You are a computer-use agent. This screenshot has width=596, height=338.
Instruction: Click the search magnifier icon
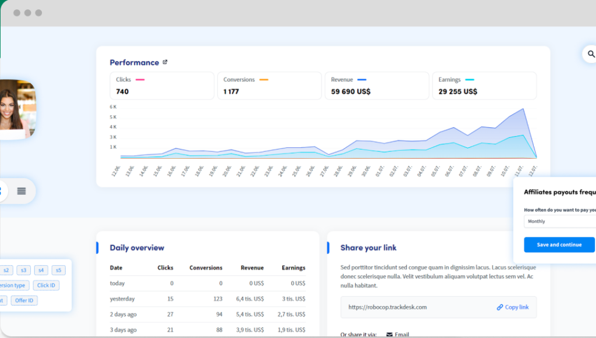(591, 54)
